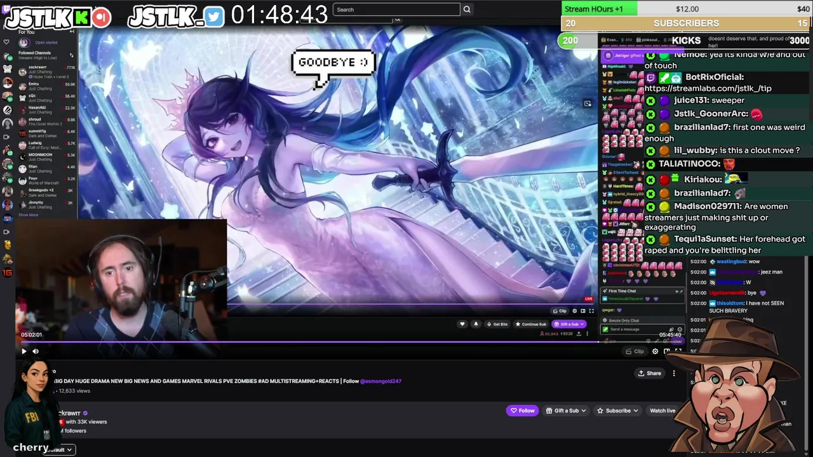Click the inner stream share upload icon
The width and height of the screenshot is (813, 457).
coord(577,333)
